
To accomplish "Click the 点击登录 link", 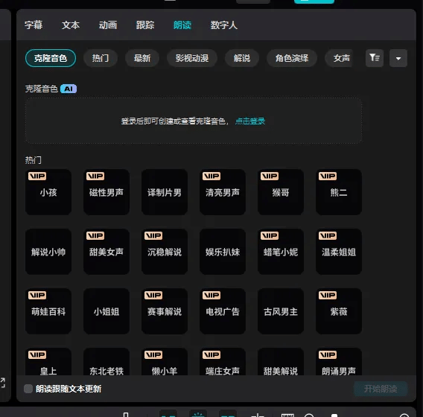I will (x=250, y=121).
